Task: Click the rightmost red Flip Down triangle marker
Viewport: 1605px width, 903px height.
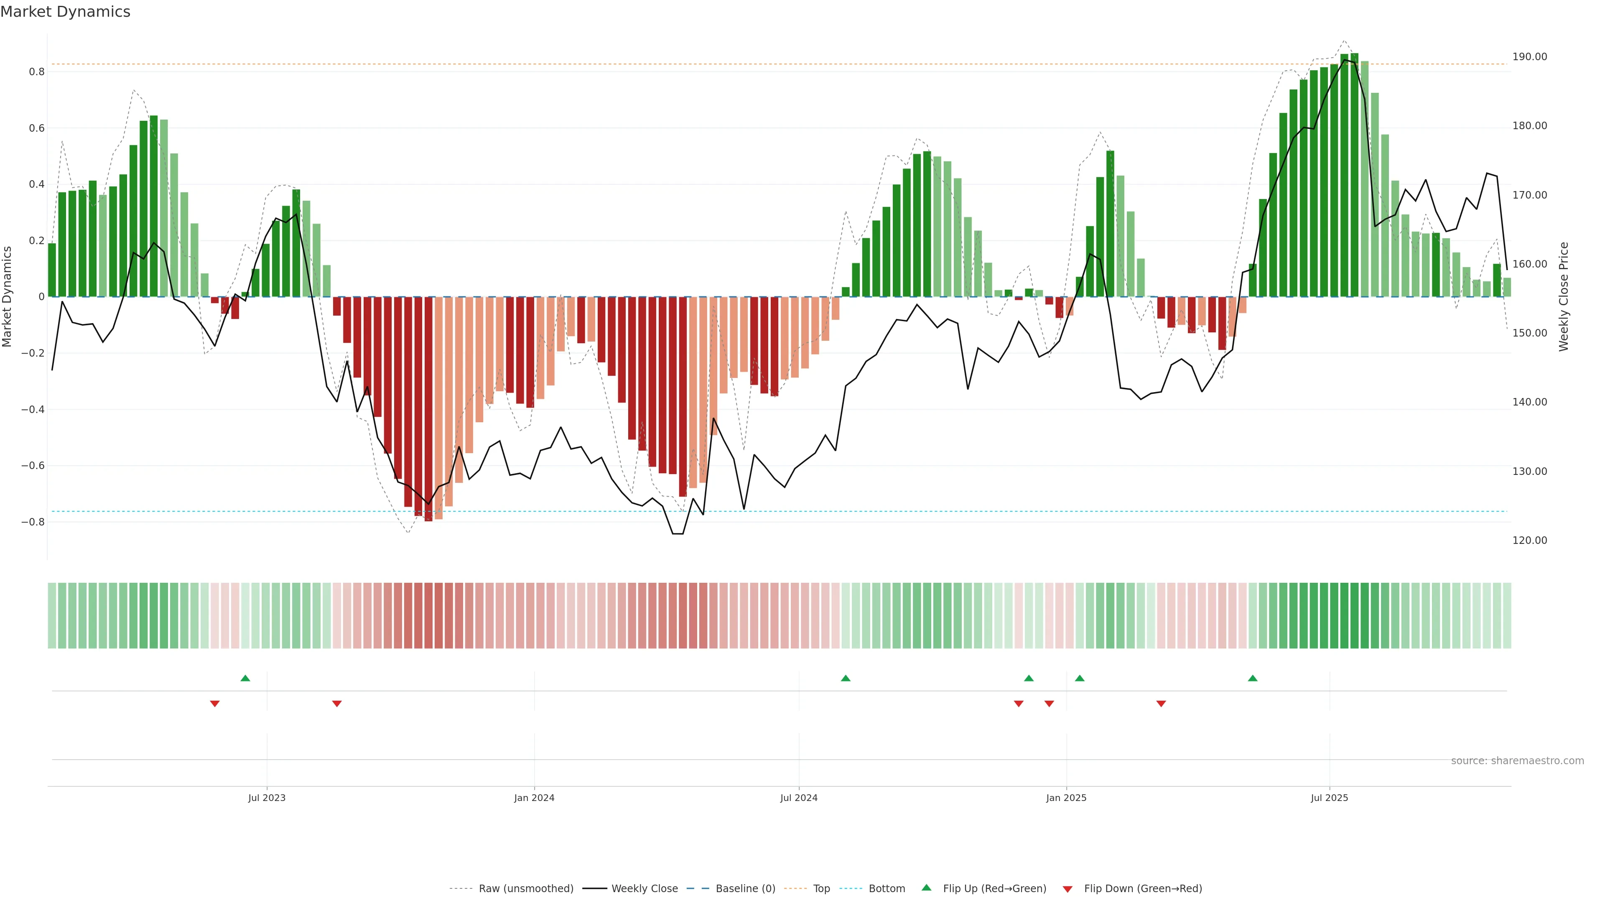Action: coord(1161,704)
